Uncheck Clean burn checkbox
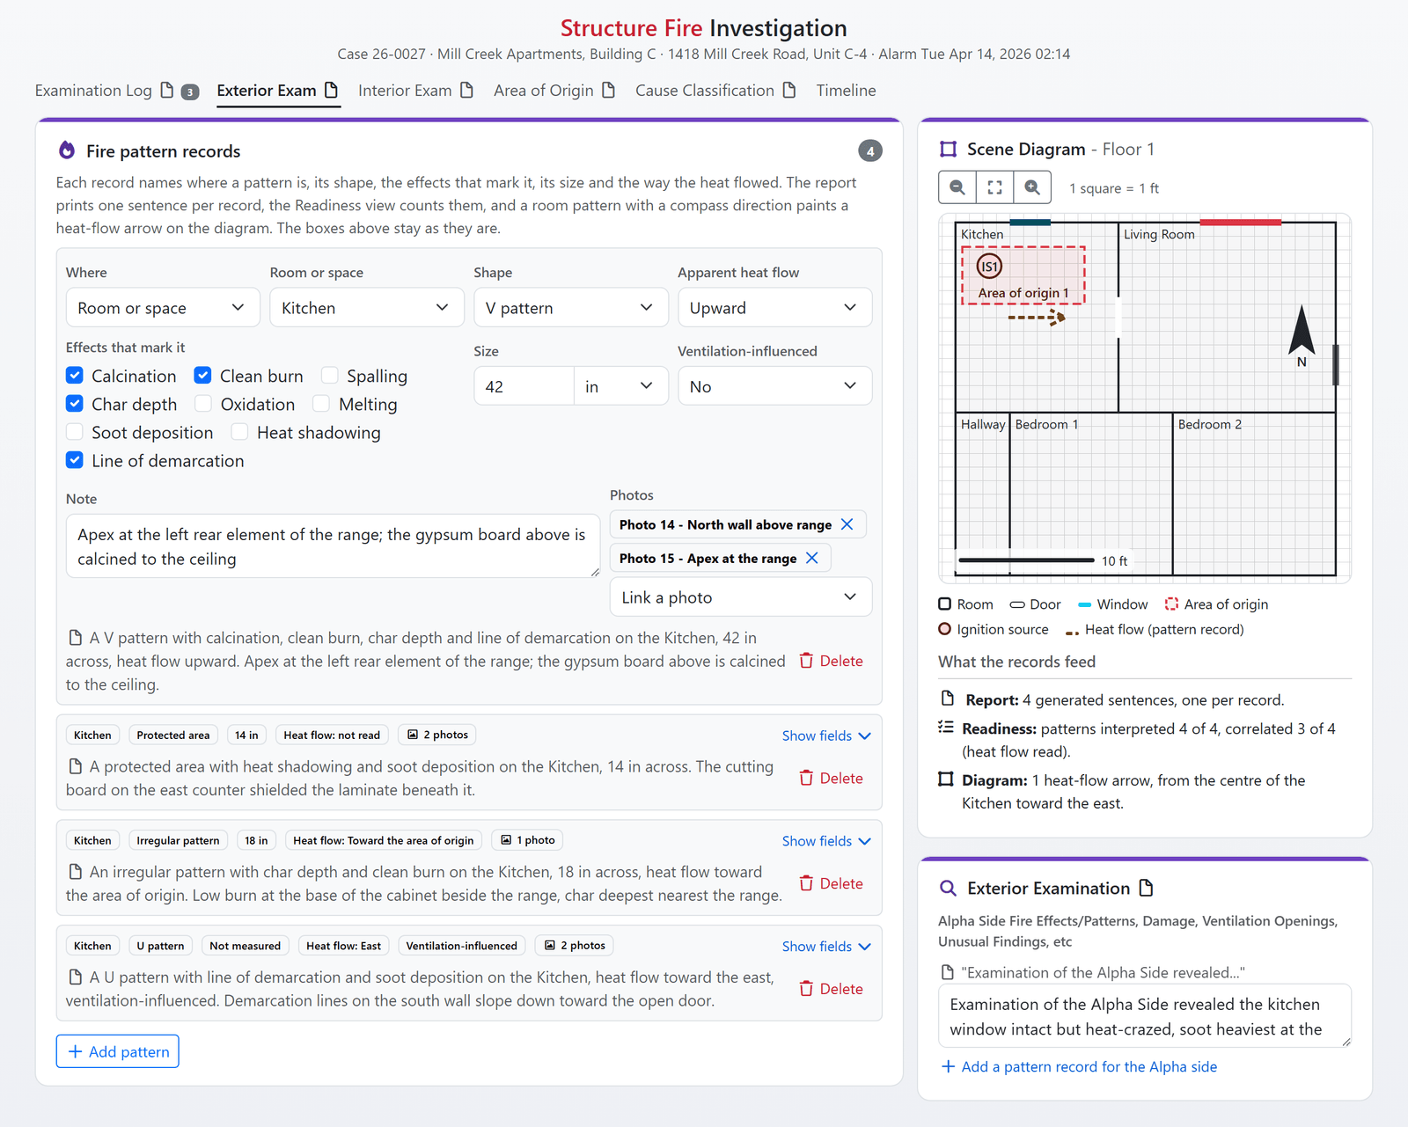 point(202,376)
